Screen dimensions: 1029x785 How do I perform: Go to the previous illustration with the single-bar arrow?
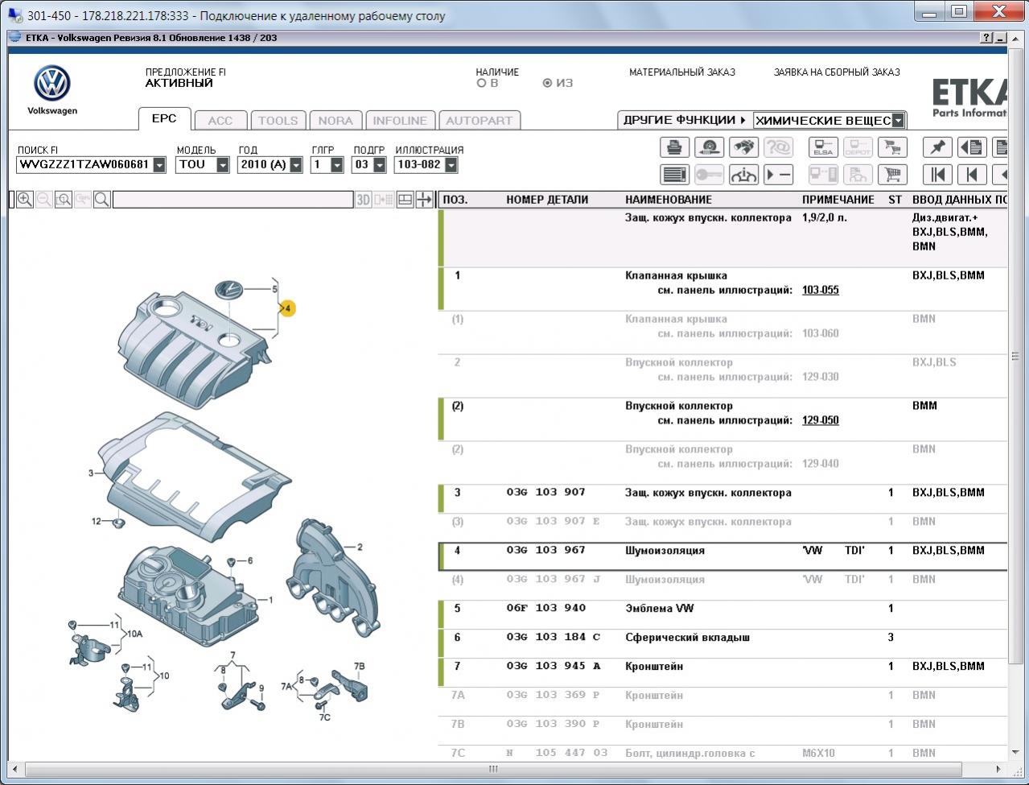click(972, 174)
